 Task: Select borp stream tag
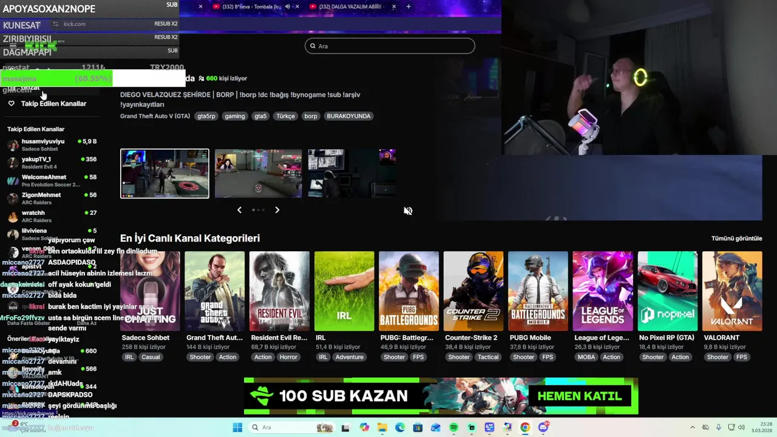(311, 116)
